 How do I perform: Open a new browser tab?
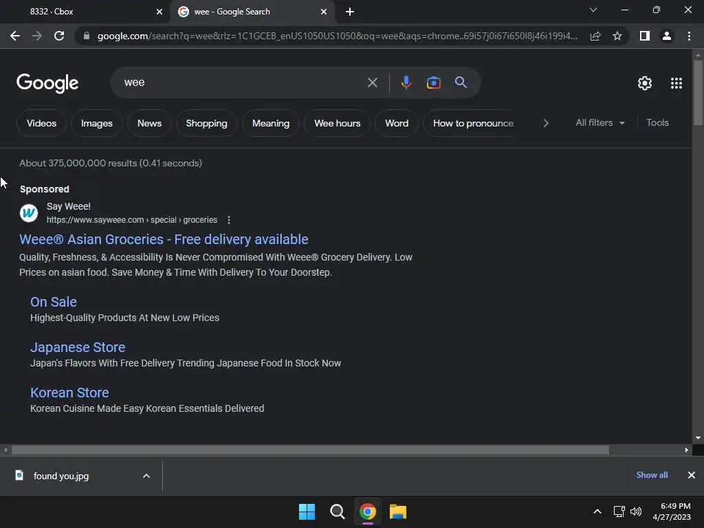coord(350,12)
